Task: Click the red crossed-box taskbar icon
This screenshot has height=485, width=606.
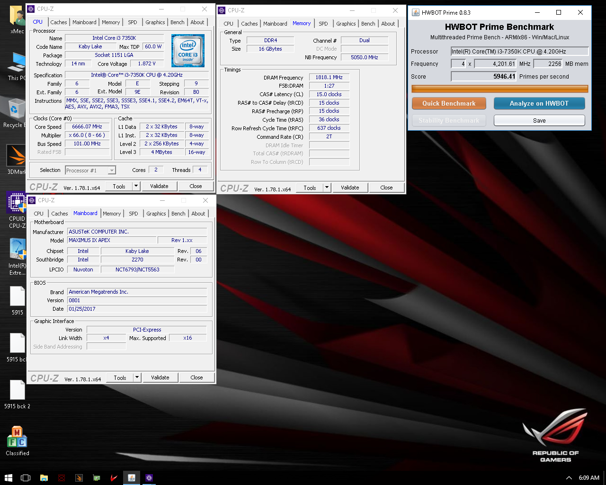Action: [x=62, y=477]
